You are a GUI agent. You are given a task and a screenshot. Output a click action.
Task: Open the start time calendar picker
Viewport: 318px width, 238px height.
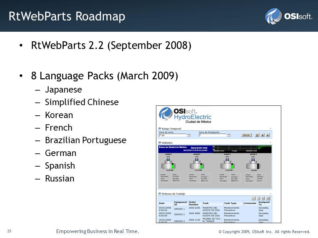[x=189, y=135]
